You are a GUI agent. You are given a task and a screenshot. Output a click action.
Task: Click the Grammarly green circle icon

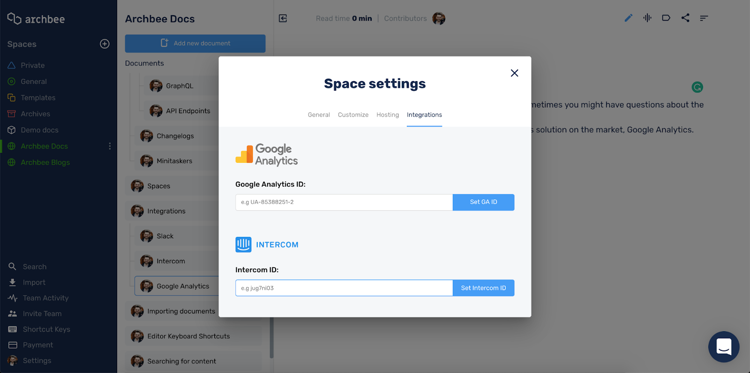click(x=697, y=87)
